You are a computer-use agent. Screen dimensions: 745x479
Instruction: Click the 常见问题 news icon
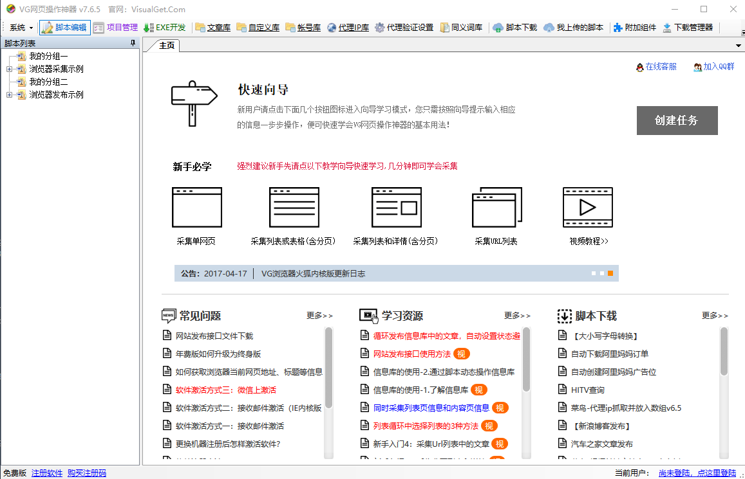tap(169, 316)
